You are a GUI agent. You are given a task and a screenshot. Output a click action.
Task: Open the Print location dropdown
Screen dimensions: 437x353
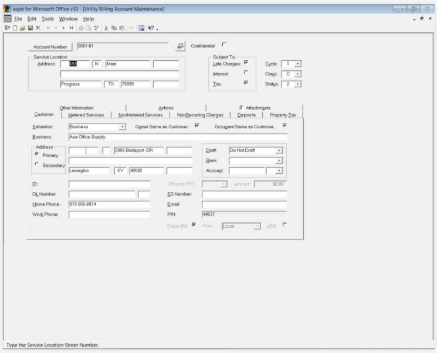tap(258, 227)
